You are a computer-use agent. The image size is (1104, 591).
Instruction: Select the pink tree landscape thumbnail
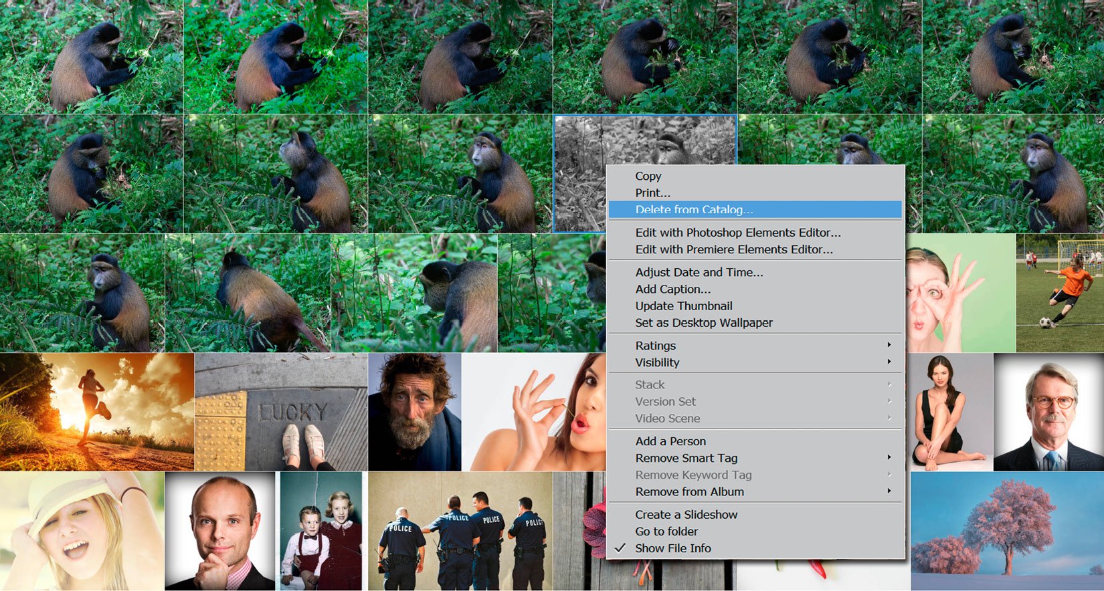coord(1007,531)
